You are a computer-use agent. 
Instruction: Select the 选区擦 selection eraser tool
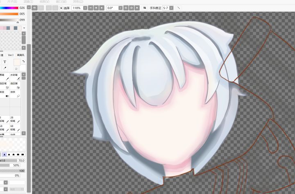tap(15, 85)
